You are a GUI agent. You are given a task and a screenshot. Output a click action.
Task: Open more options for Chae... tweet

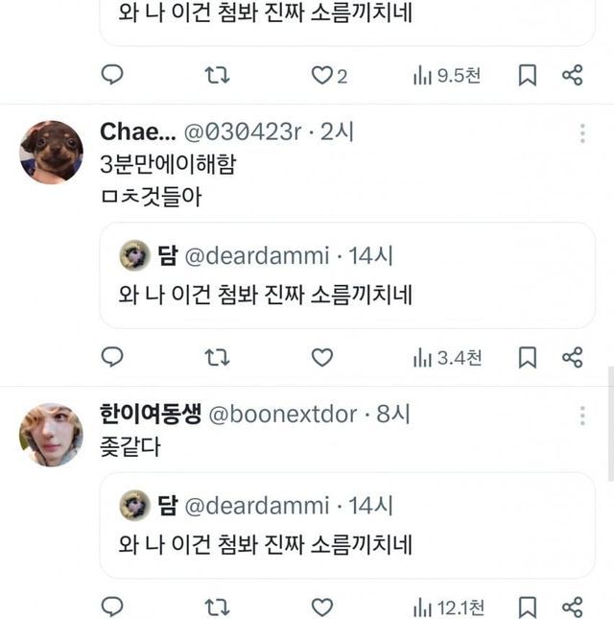tap(581, 133)
